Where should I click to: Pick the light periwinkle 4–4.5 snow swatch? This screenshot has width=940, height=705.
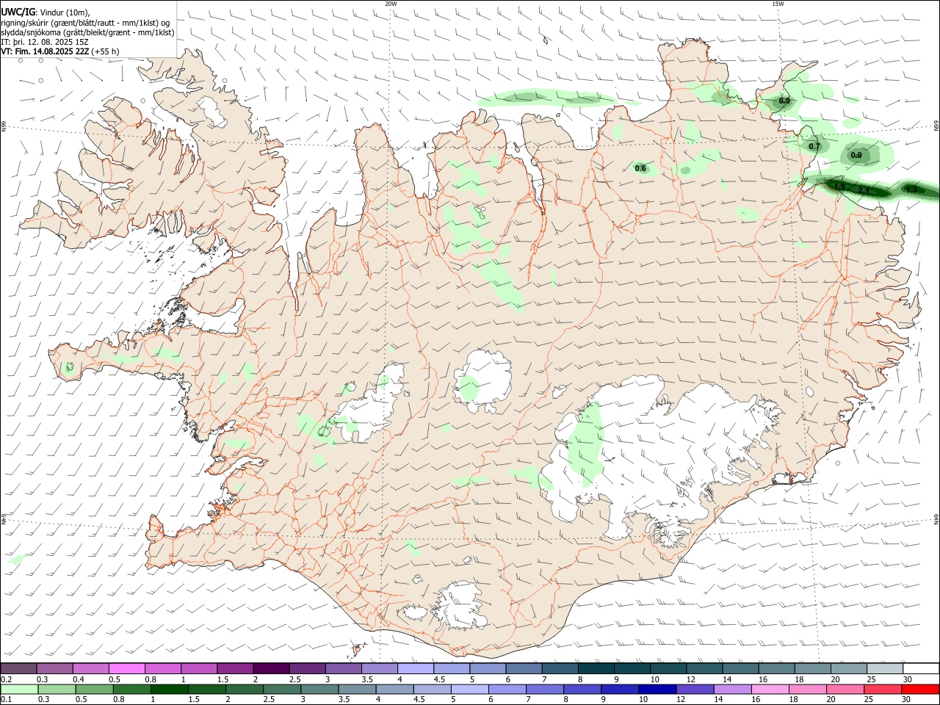415,668
